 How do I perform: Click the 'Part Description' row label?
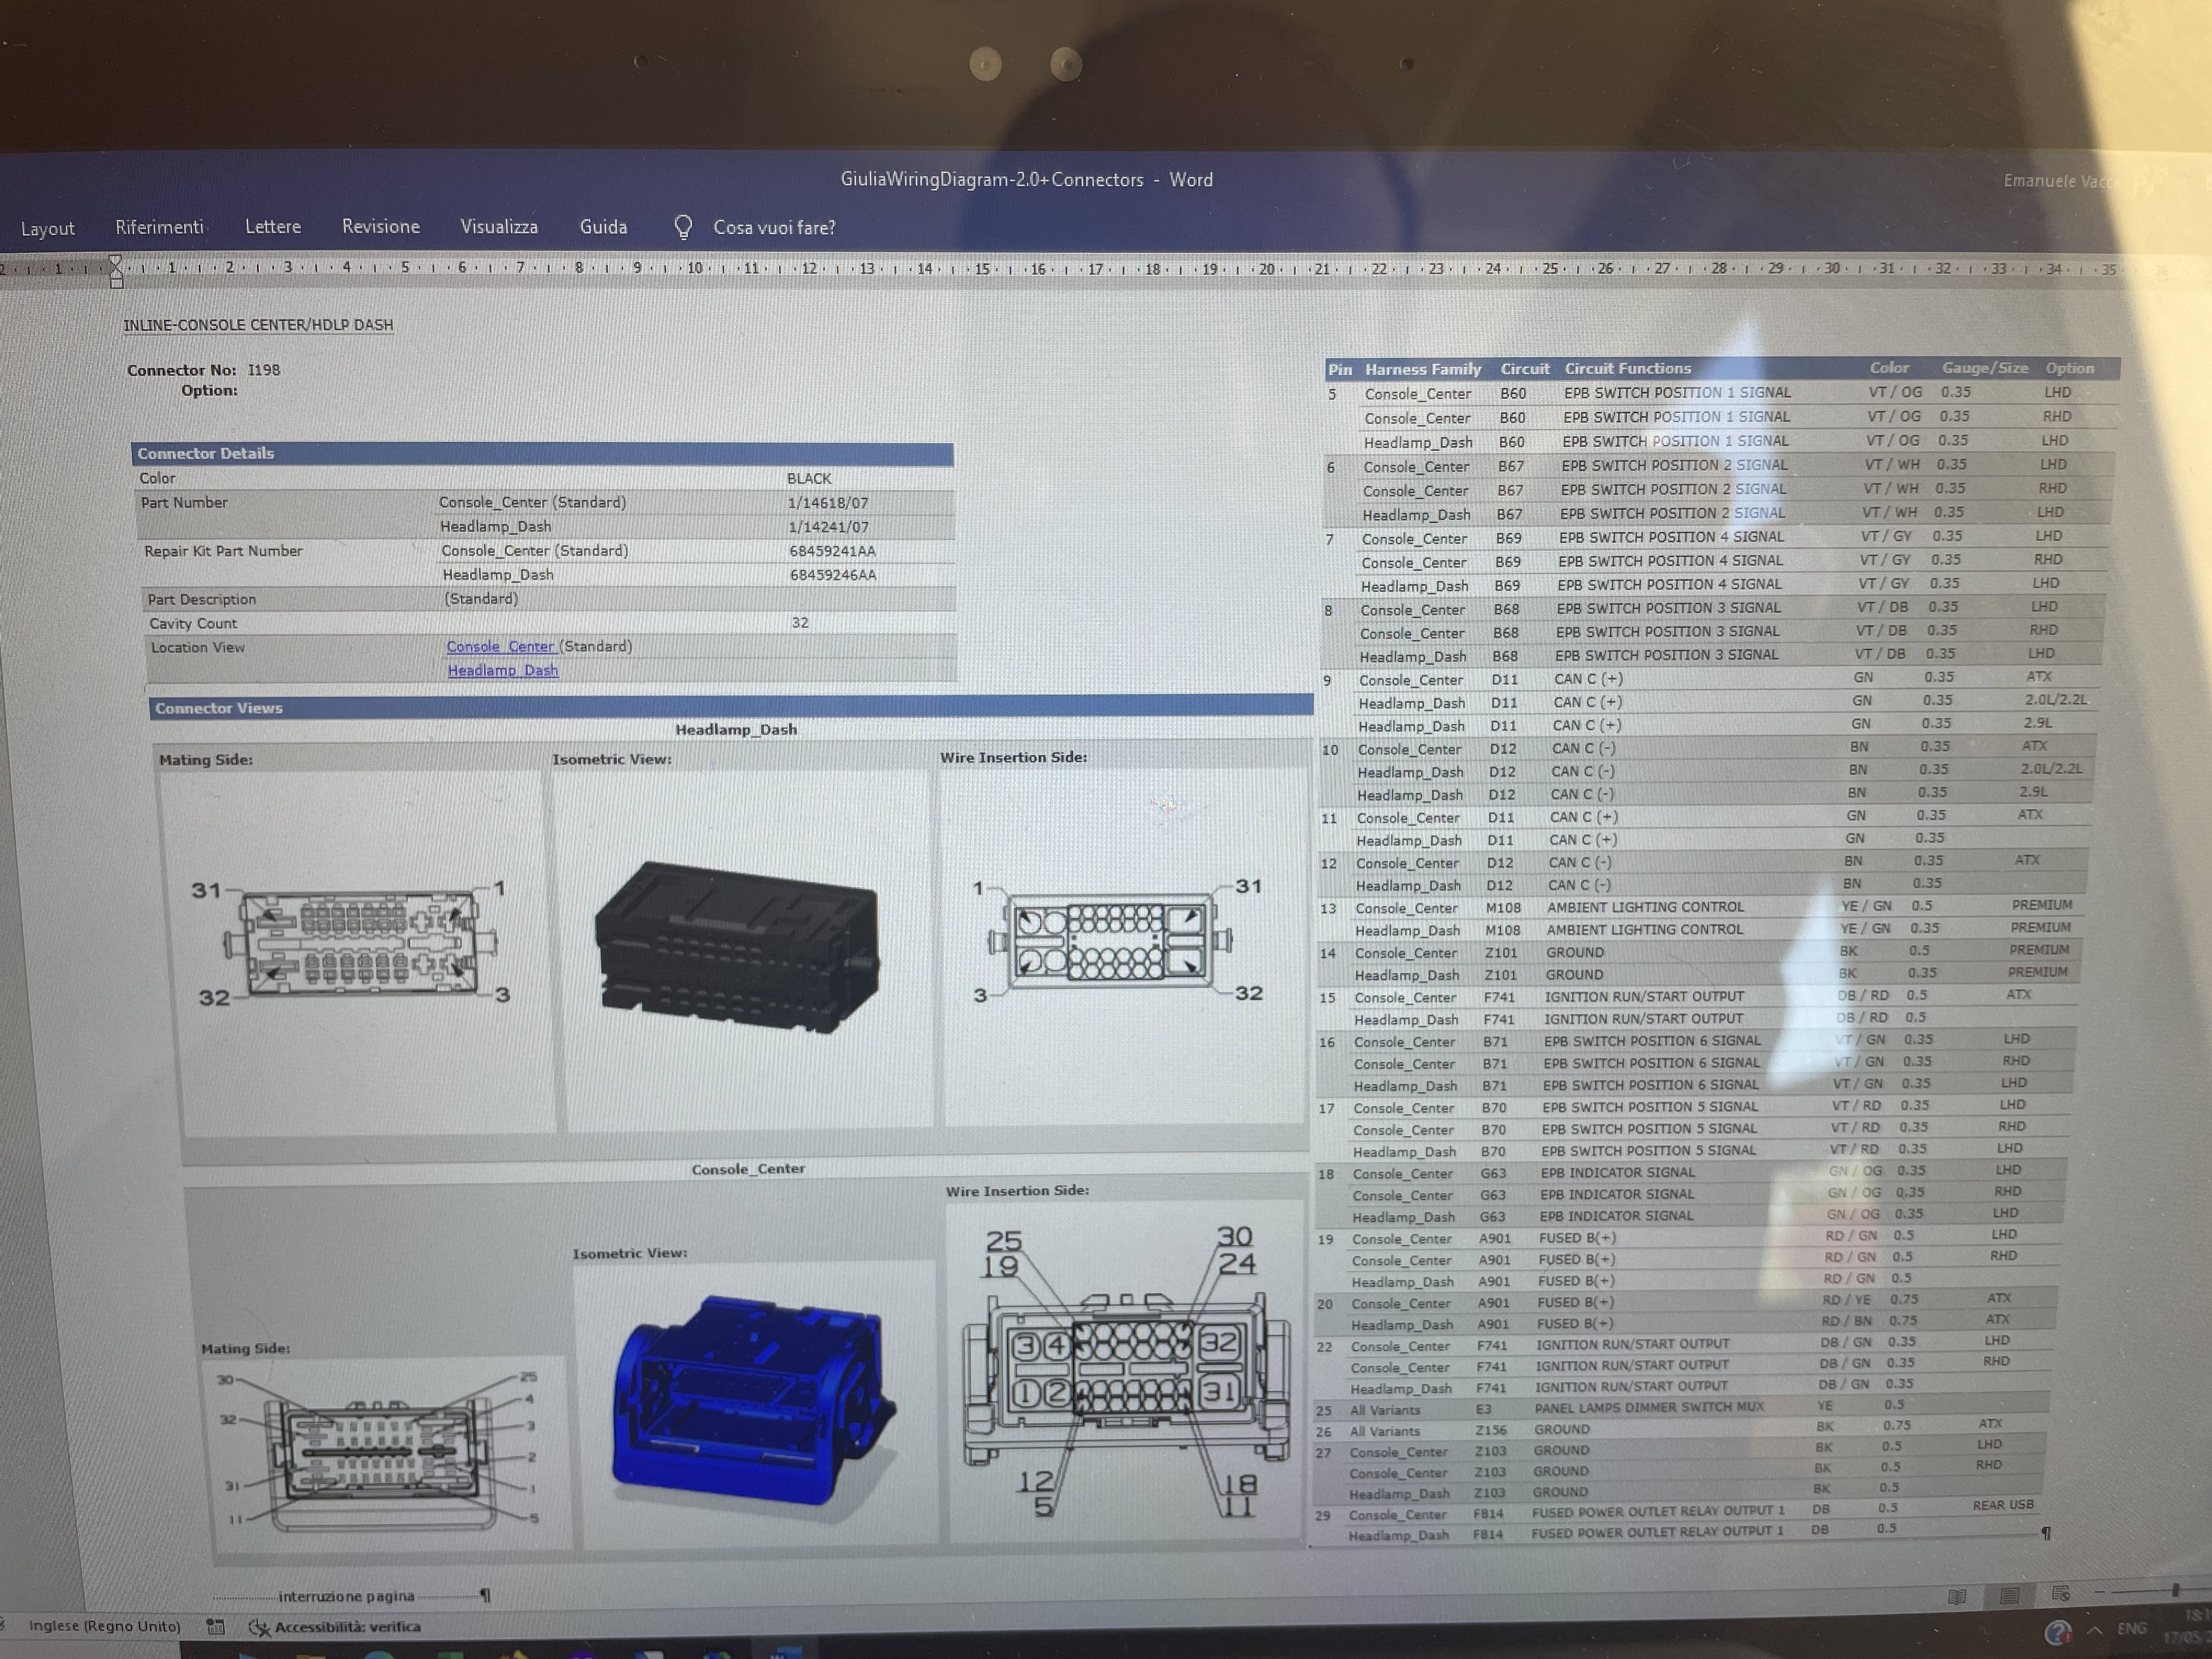coord(202,599)
